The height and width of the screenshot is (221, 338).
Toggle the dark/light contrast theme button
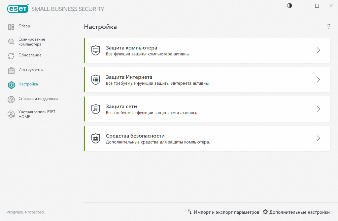(289, 6)
